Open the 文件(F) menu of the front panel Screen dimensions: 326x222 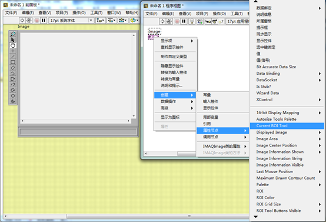tap(11, 13)
